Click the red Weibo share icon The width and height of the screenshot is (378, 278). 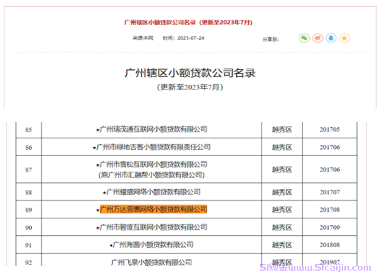(317, 38)
